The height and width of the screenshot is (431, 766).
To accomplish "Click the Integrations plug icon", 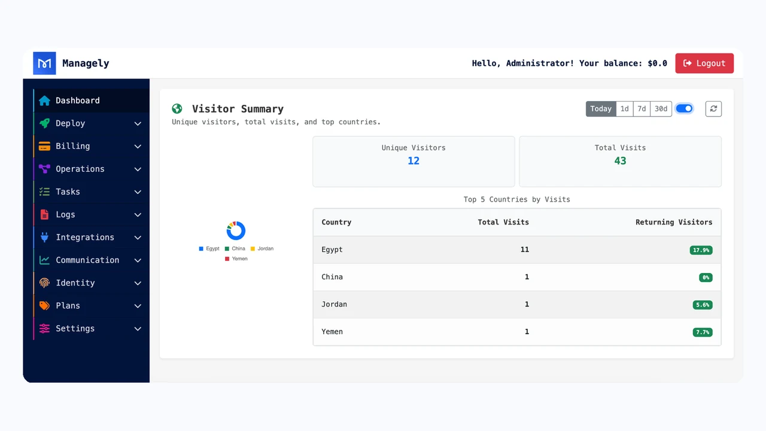I will pyautogui.click(x=44, y=237).
